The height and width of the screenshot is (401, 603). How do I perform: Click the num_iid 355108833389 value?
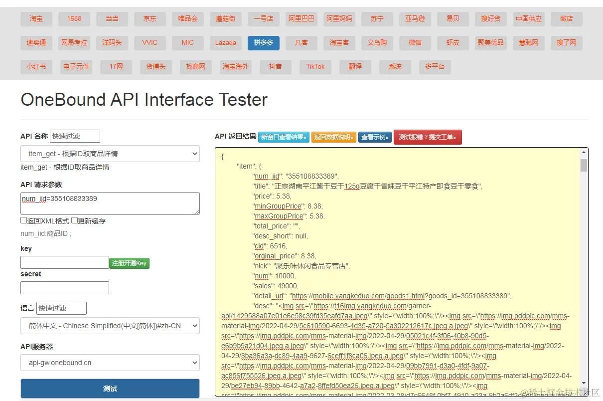click(311, 176)
